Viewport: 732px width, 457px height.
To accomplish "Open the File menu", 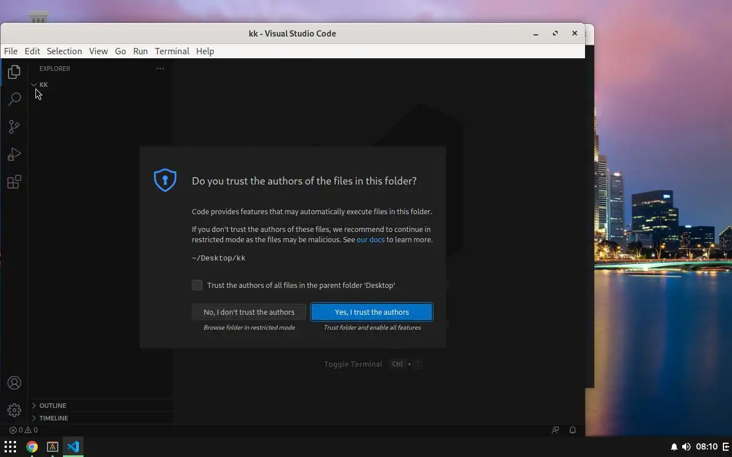I will point(11,51).
